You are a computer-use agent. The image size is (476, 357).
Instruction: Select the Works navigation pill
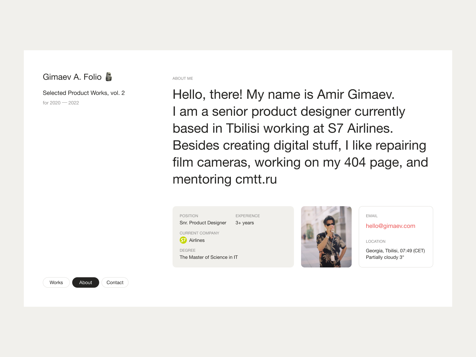coord(56,282)
